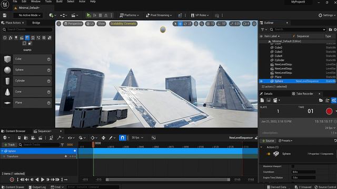Screen dimensions: 337x189
Task: Toggle the Sequencer snapping magnet icon
Action: (x=122, y=138)
